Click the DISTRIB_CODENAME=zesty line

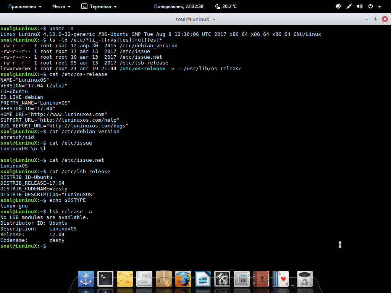point(34,189)
